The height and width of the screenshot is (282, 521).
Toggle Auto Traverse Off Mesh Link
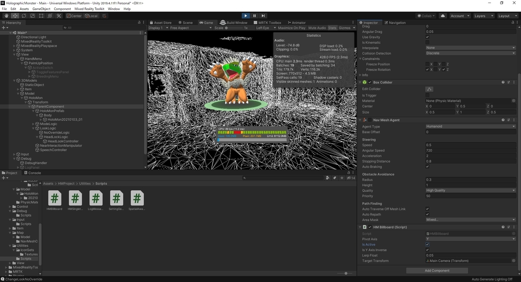point(427,209)
